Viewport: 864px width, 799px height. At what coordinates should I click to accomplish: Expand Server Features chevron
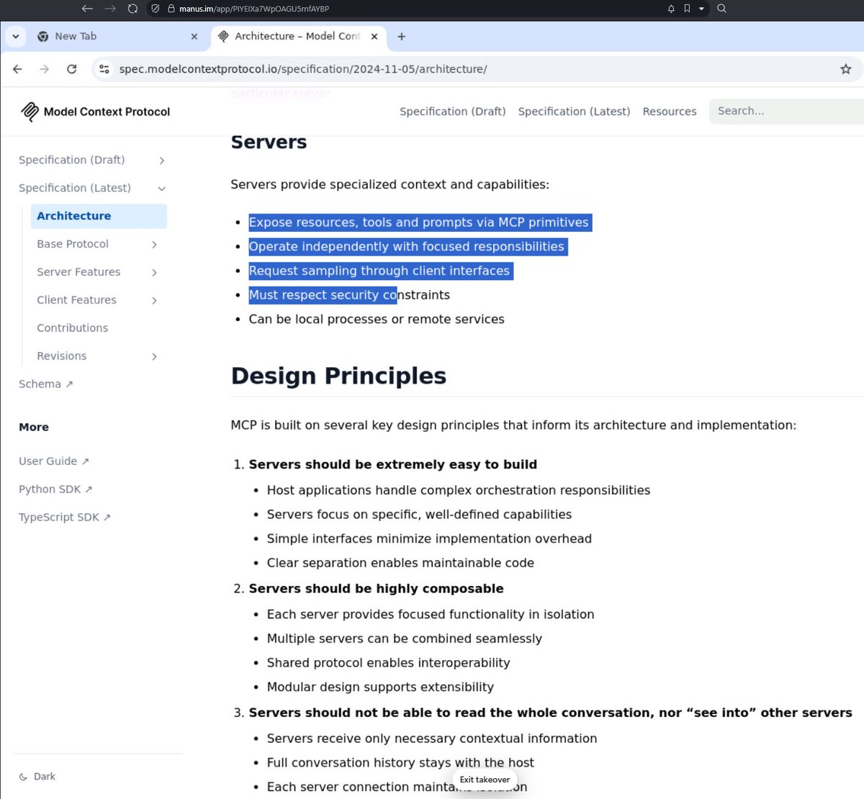click(154, 273)
